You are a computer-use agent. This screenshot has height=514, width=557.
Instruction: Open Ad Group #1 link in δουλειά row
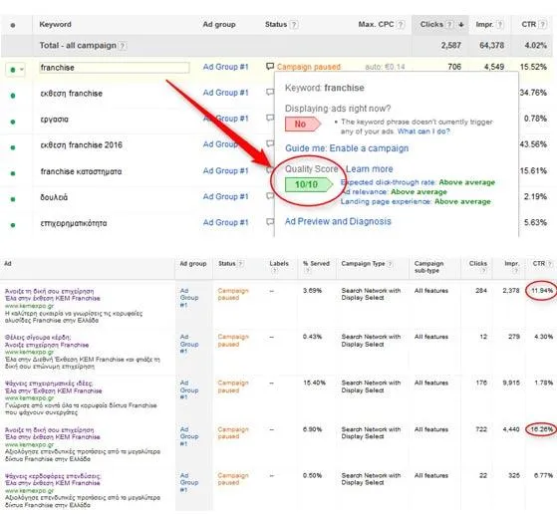point(225,196)
